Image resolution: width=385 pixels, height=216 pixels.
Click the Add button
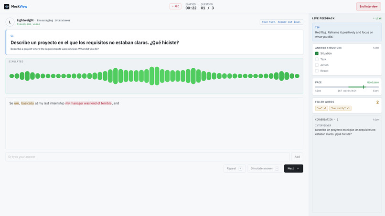pos(297,157)
